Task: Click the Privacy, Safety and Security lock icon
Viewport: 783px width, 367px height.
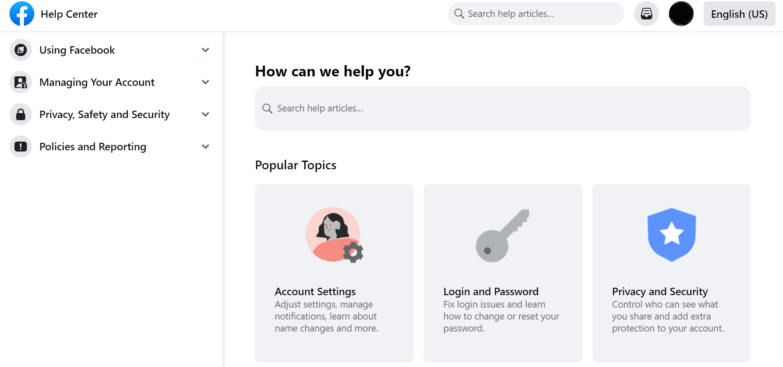Action: click(21, 114)
